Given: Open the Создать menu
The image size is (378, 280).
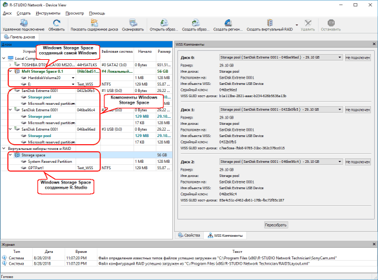Looking at the screenshot, I should pos(24,14).
